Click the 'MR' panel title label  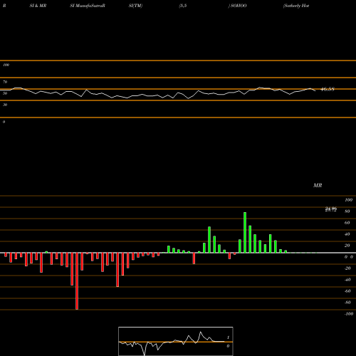[318, 185]
